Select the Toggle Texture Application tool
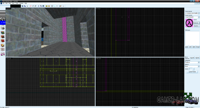 coord(3,32)
